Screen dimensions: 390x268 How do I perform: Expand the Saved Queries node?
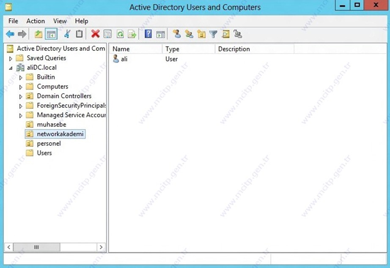click(11, 59)
